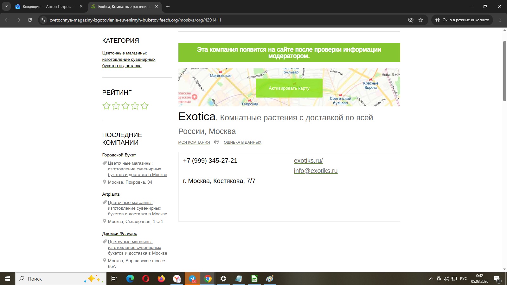This screenshot has height=285, width=507.
Task: Open category link under Джемси Флауэрс
Action: coord(138,248)
